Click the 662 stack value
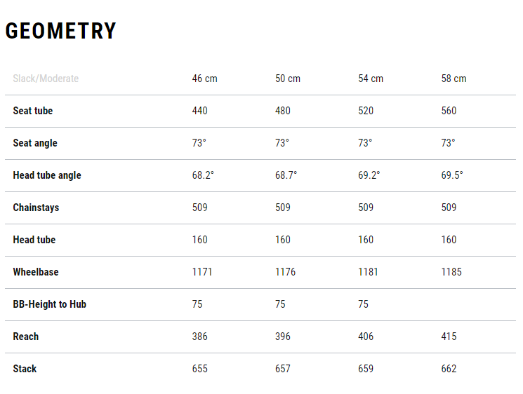The image size is (523, 394). (x=449, y=369)
